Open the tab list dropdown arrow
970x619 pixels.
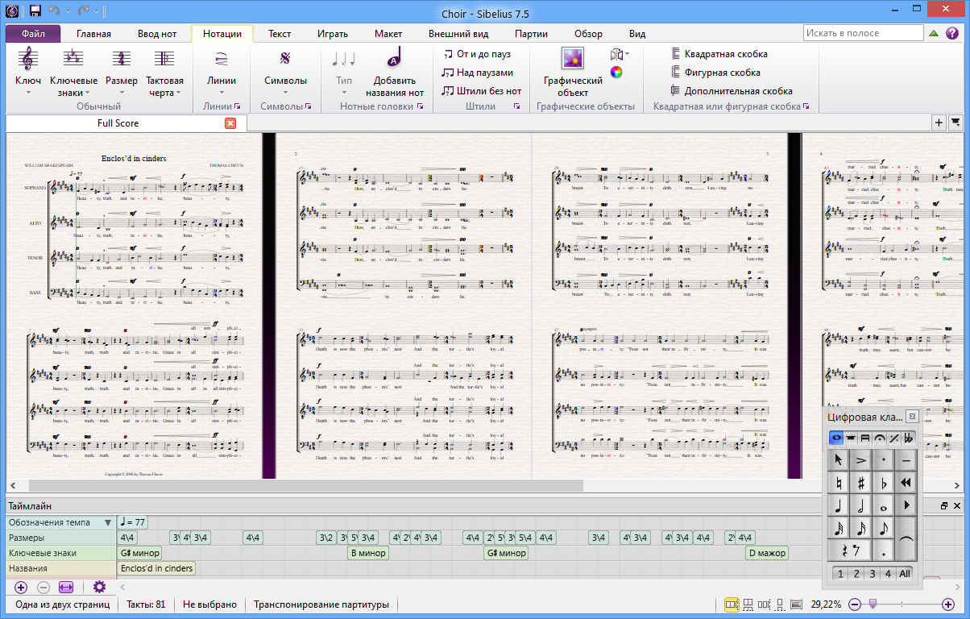pyautogui.click(x=955, y=123)
